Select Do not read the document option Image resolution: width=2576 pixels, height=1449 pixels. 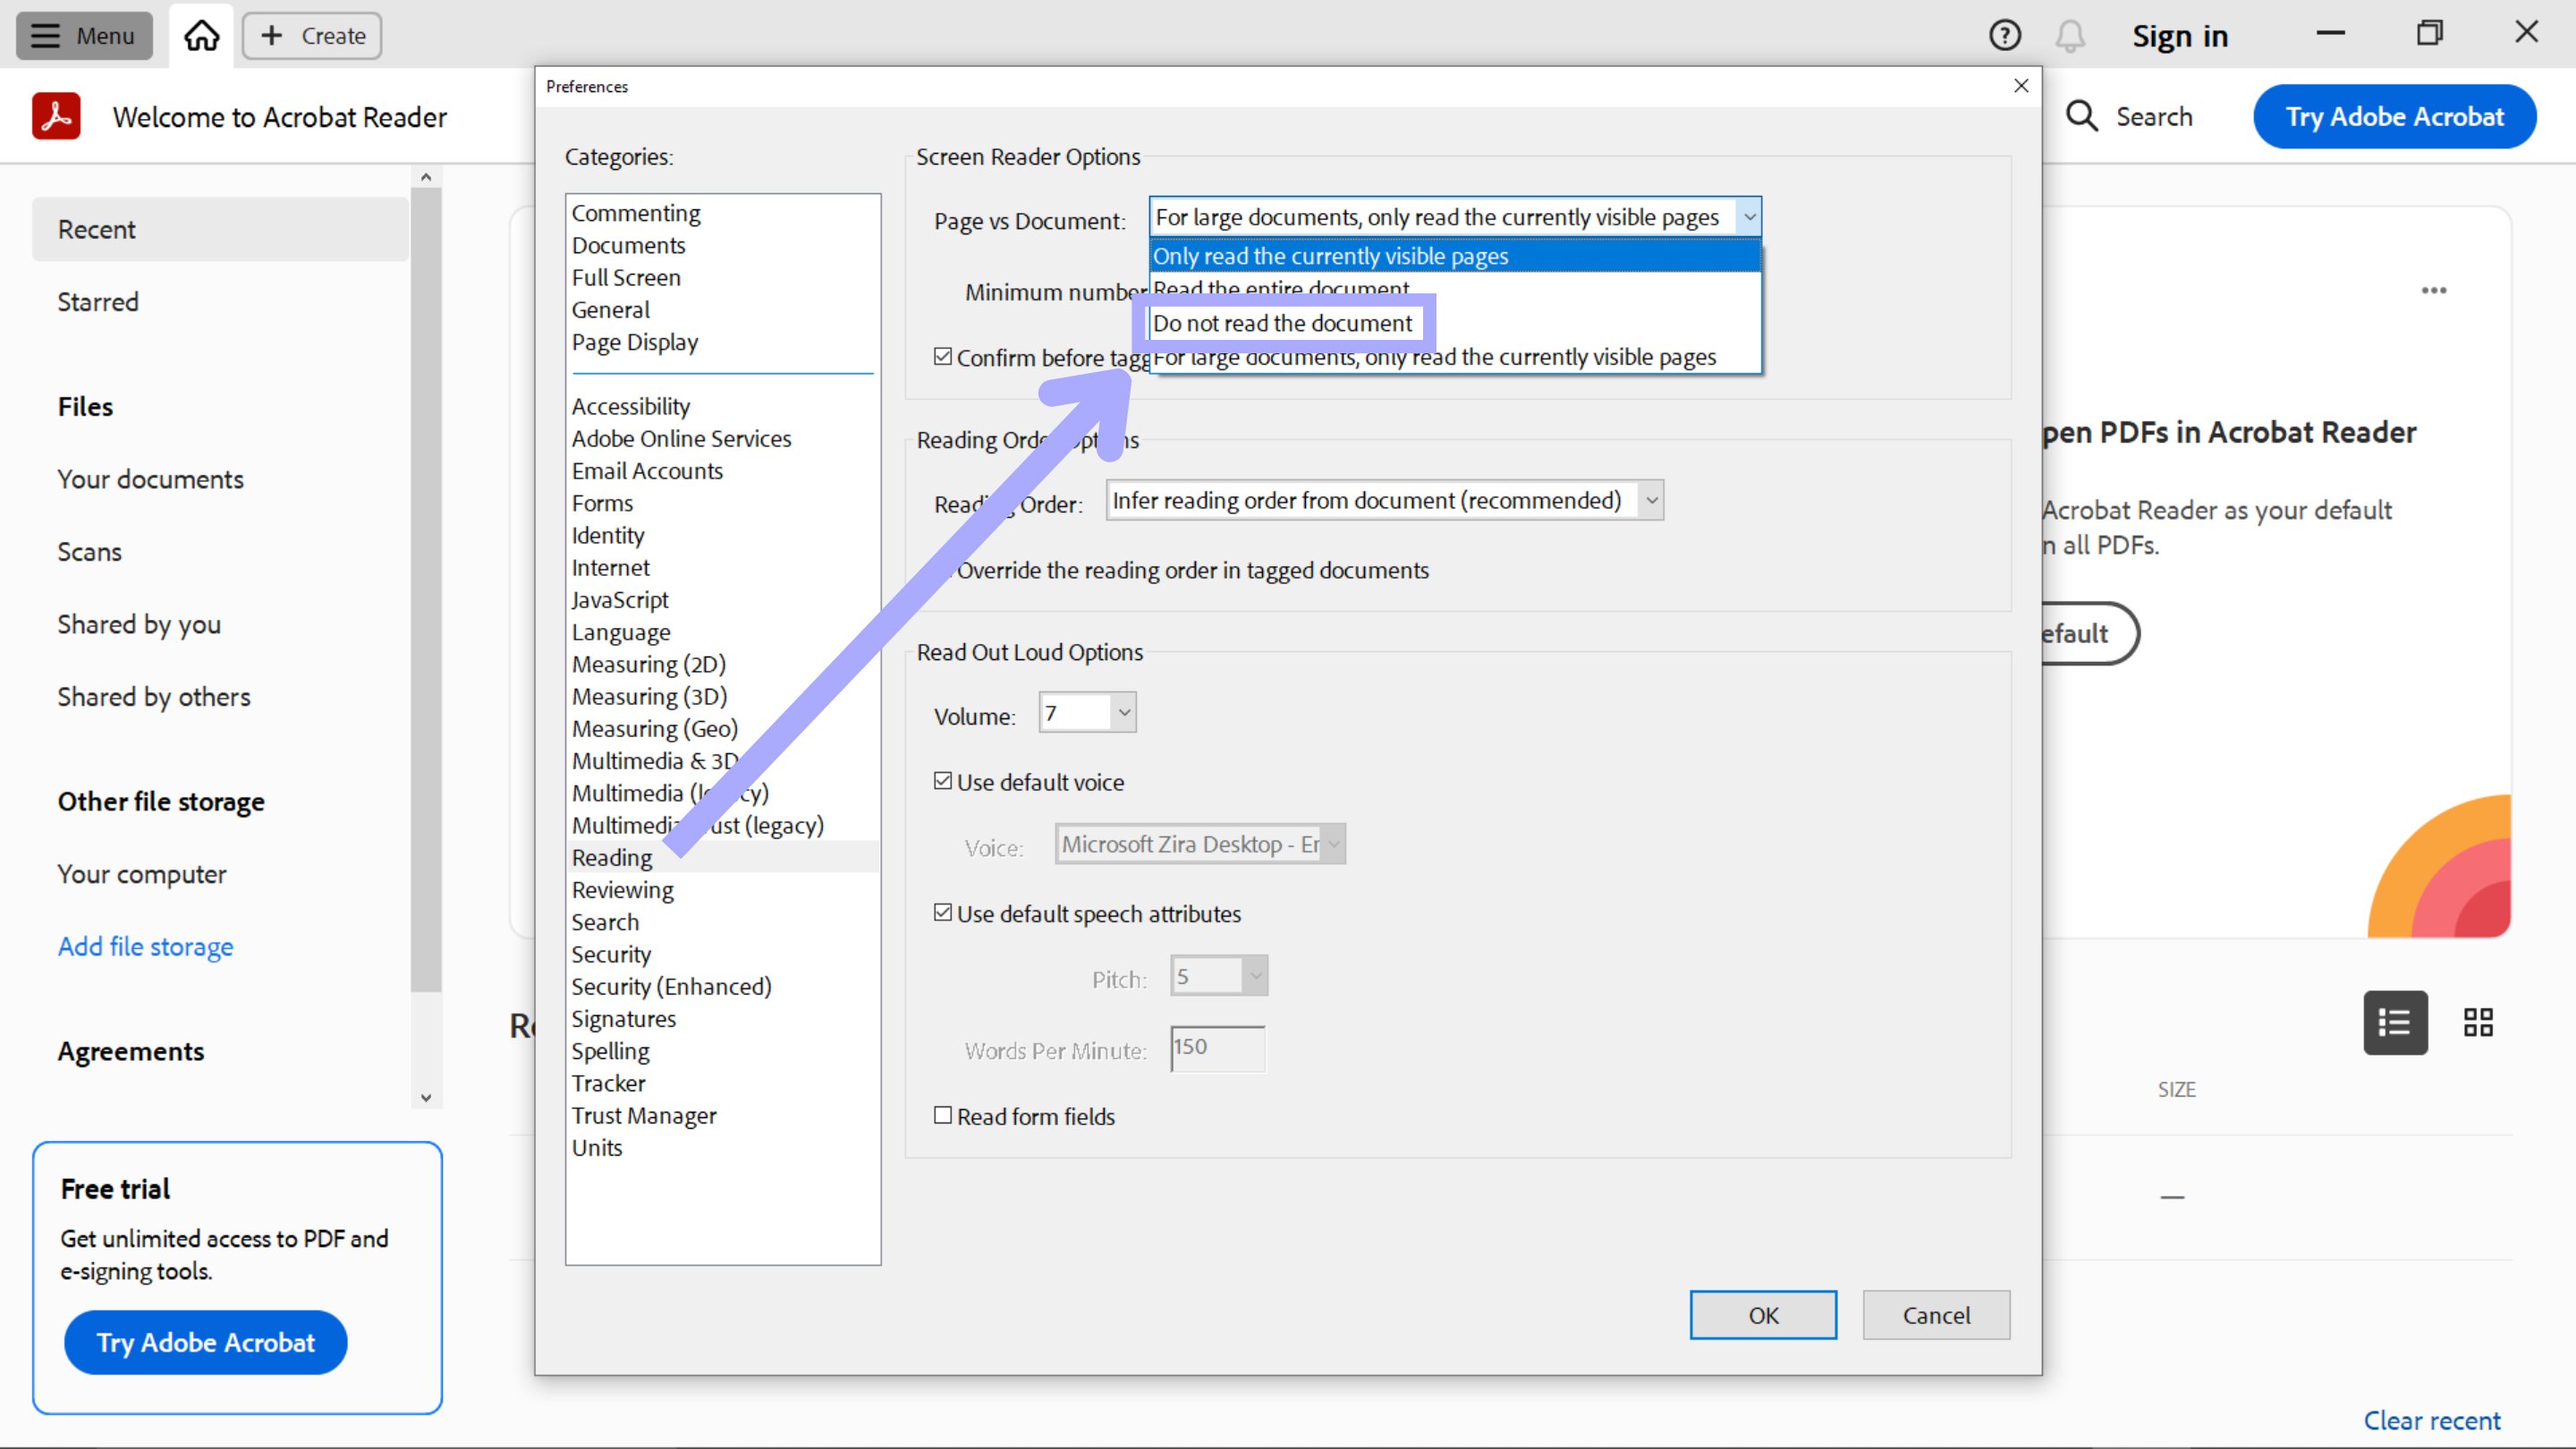click(1455, 323)
